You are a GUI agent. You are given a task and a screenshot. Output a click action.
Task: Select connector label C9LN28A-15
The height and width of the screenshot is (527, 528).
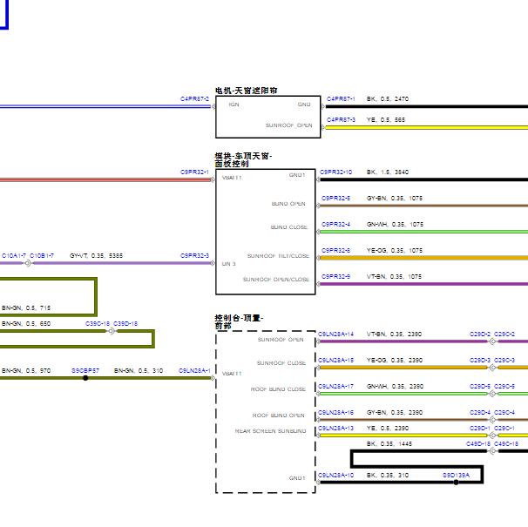coord(335,361)
